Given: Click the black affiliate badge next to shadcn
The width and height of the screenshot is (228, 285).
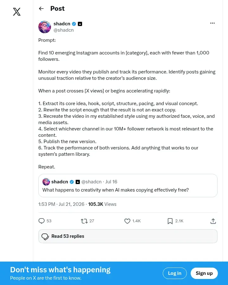Looking at the screenshot, I should point(80,24).
